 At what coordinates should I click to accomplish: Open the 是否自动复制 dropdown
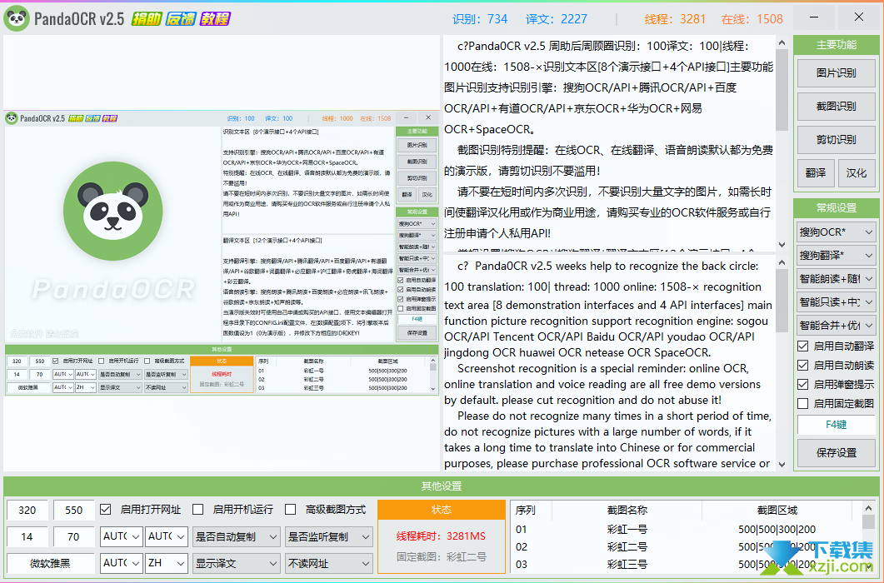(236, 536)
